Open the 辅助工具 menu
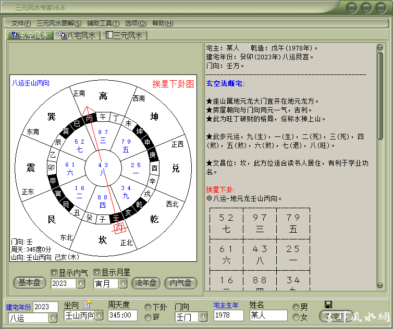This screenshot has width=393, height=329. tap(103, 23)
